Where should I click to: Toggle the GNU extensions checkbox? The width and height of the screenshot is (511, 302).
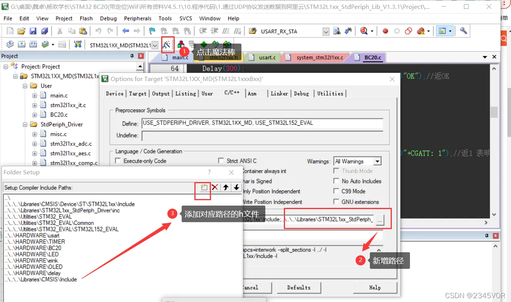coord(336,202)
